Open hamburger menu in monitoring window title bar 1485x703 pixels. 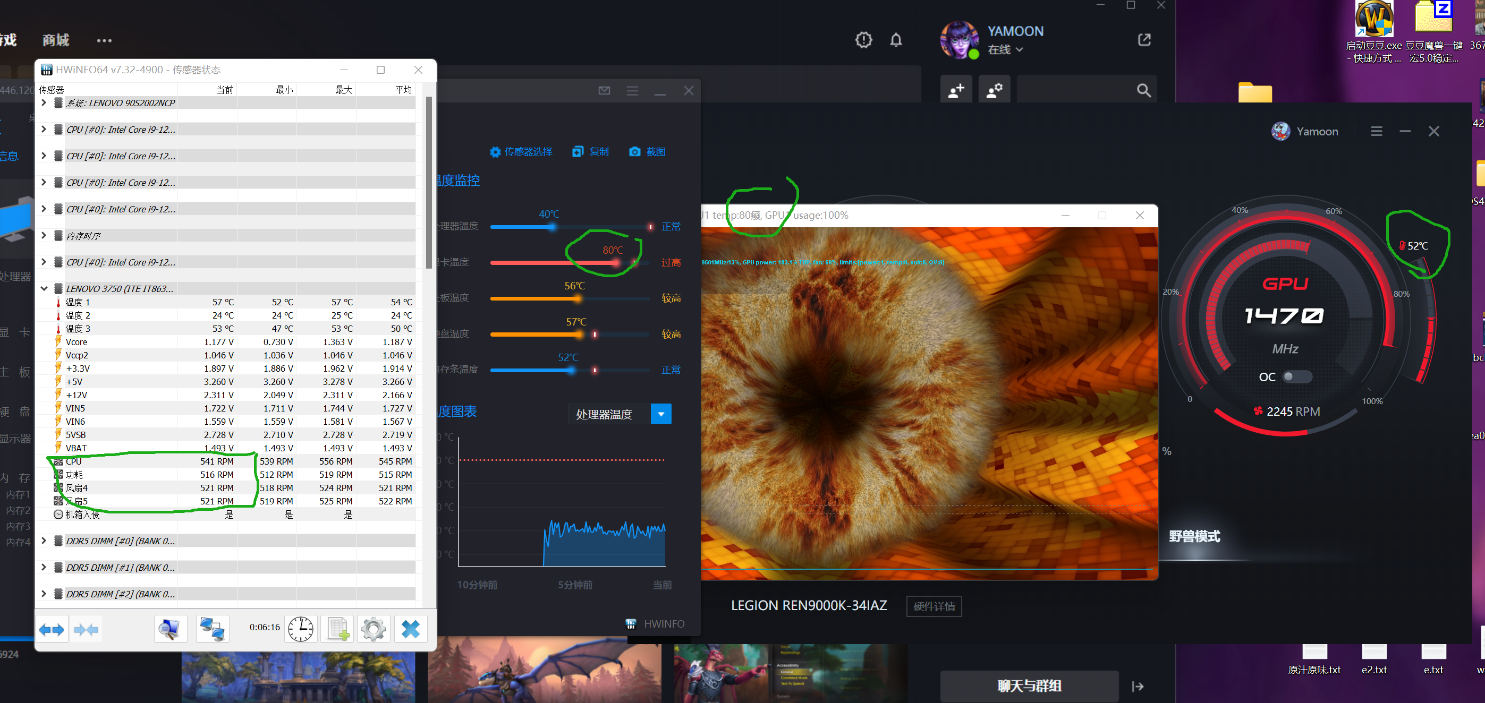click(x=632, y=90)
